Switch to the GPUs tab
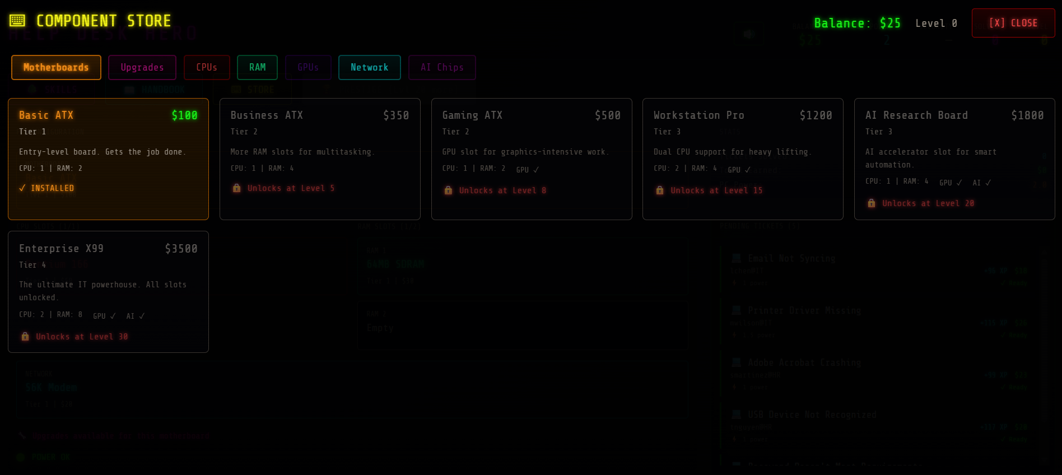 coord(308,67)
